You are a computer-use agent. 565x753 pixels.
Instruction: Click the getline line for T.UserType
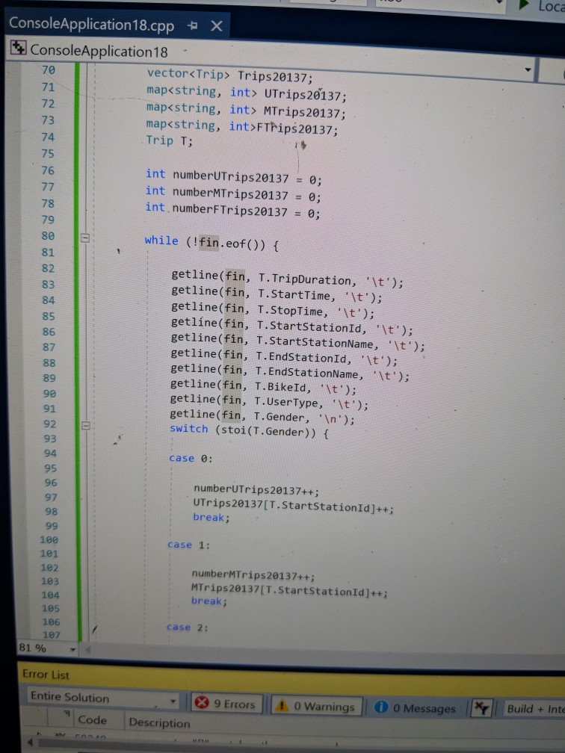(269, 402)
